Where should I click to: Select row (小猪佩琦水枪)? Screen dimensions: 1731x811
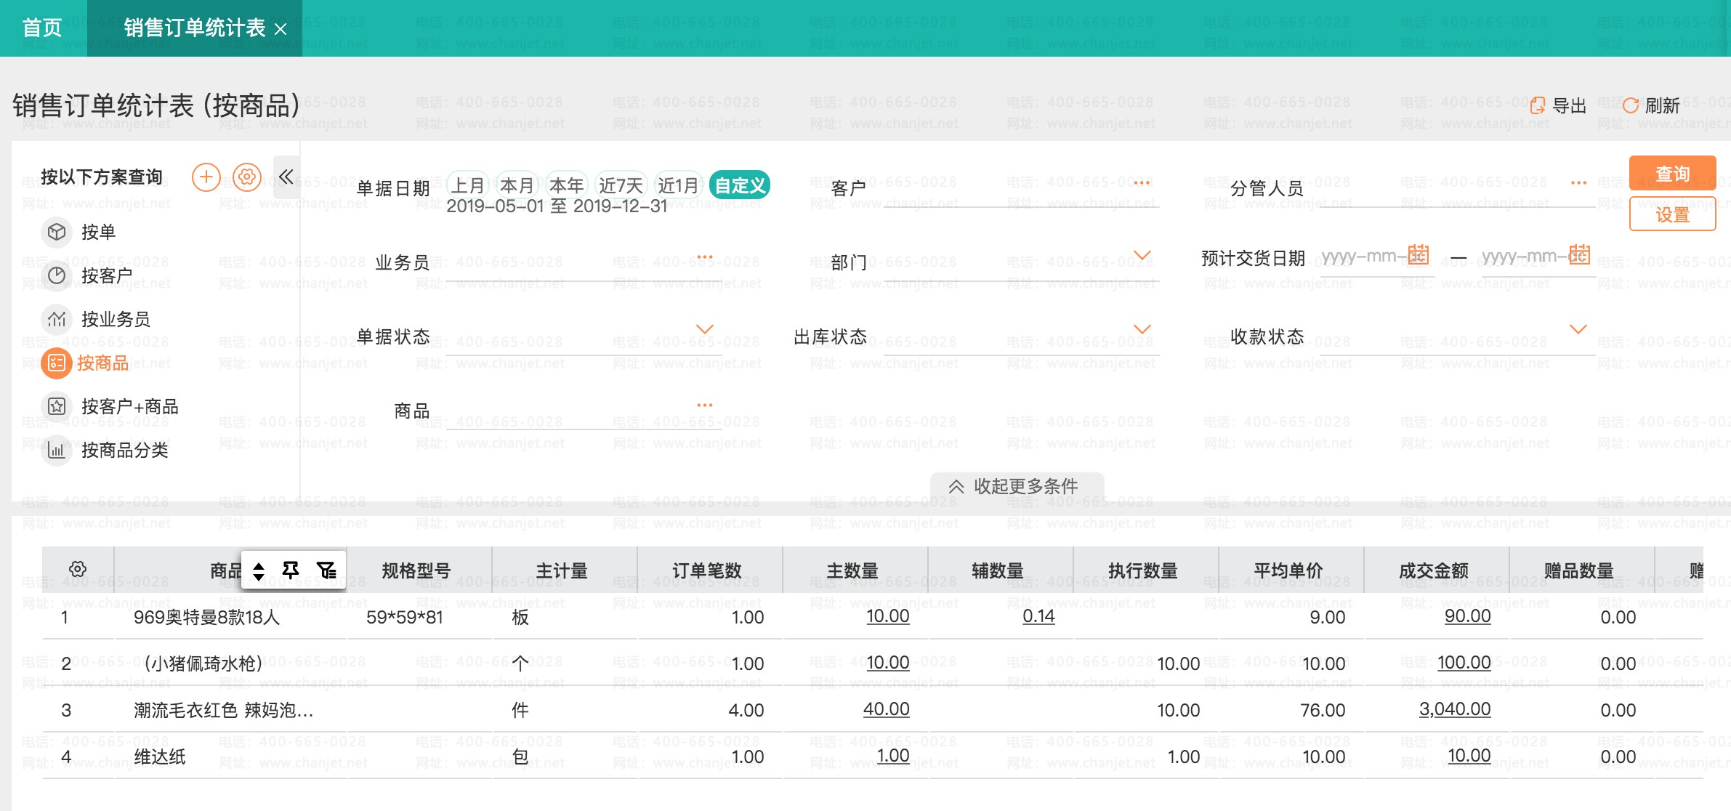click(x=872, y=663)
